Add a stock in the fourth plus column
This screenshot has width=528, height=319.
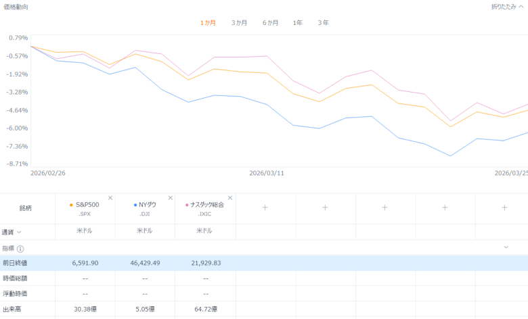445,207
